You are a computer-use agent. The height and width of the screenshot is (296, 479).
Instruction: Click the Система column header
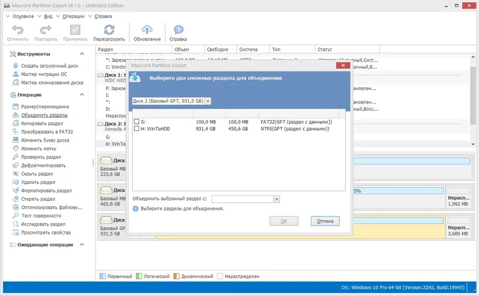point(253,49)
